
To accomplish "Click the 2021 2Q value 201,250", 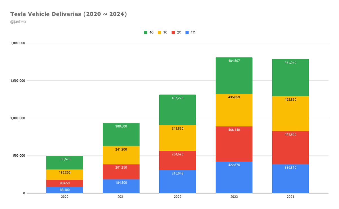I will tap(121, 168).
